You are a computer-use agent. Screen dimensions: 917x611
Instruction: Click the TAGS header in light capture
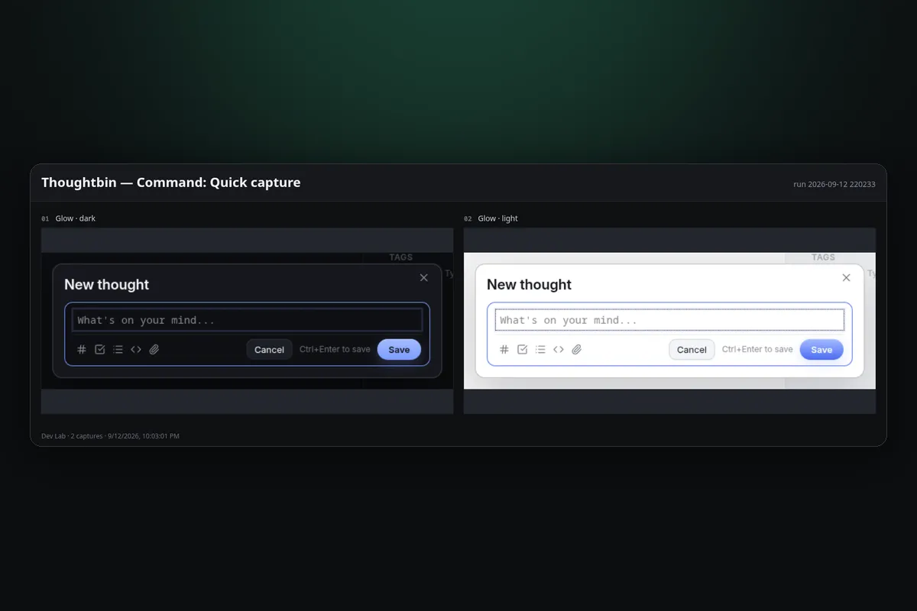[x=824, y=257]
